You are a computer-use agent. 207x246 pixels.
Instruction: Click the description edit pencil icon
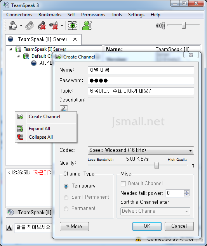[x=64, y=108]
